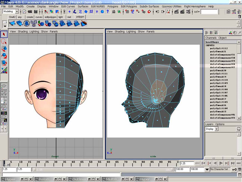The image size is (242, 182).
Task: Open the Subdiv Surfaces menu
Action: (x=149, y=6)
